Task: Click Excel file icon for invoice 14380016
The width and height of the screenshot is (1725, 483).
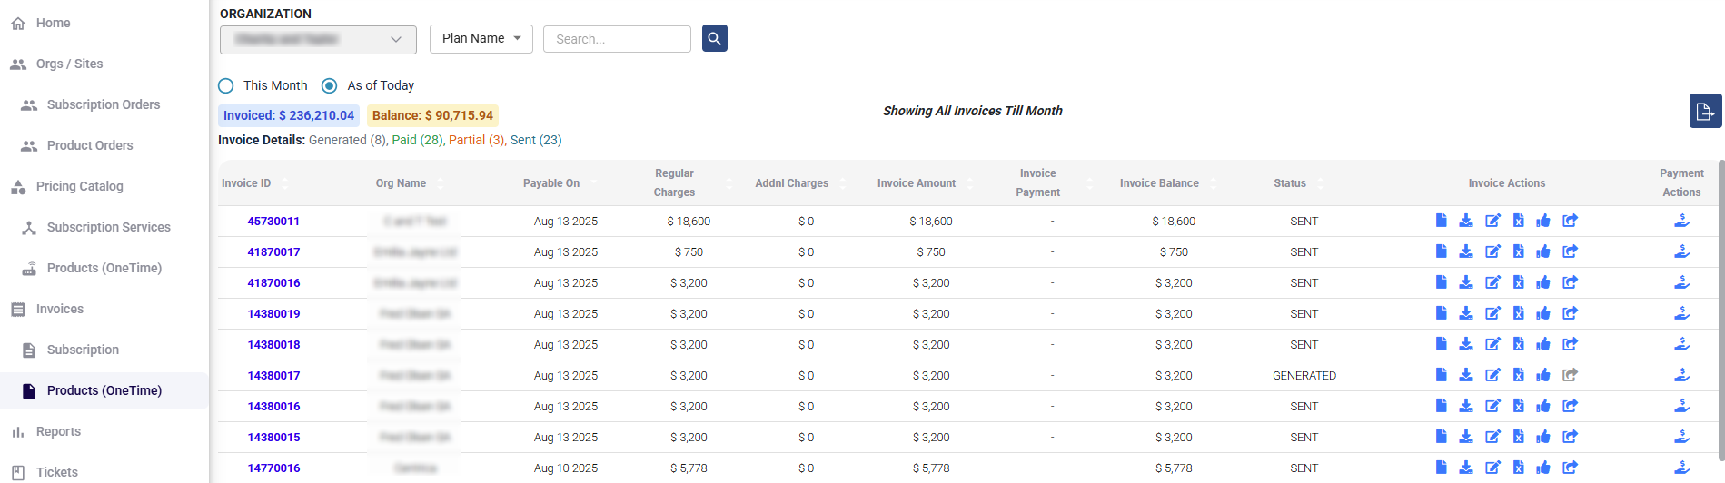Action: (x=1517, y=406)
